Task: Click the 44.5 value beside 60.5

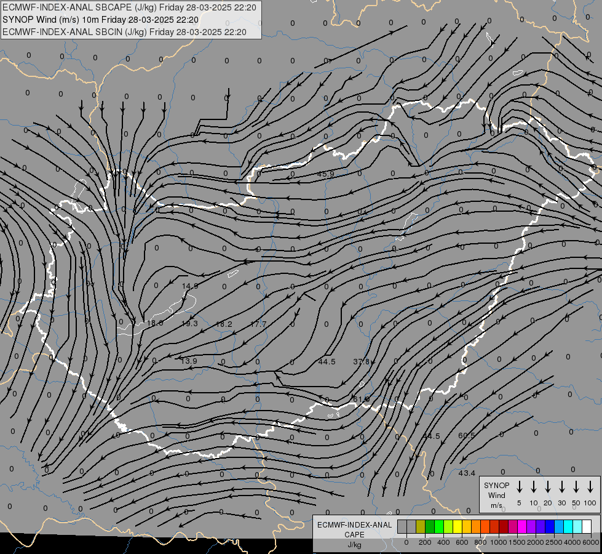Action: 431,436
